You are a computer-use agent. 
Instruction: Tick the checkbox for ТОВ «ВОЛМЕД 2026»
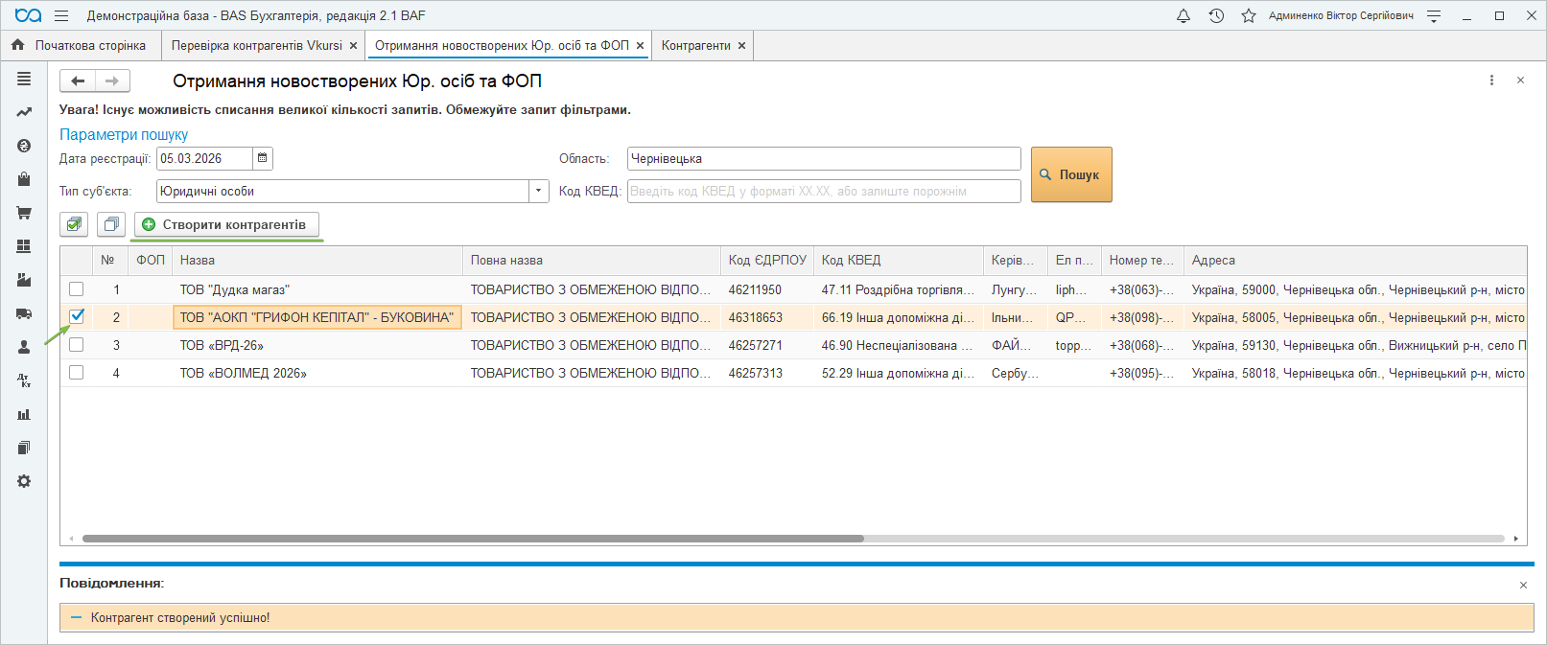77,373
